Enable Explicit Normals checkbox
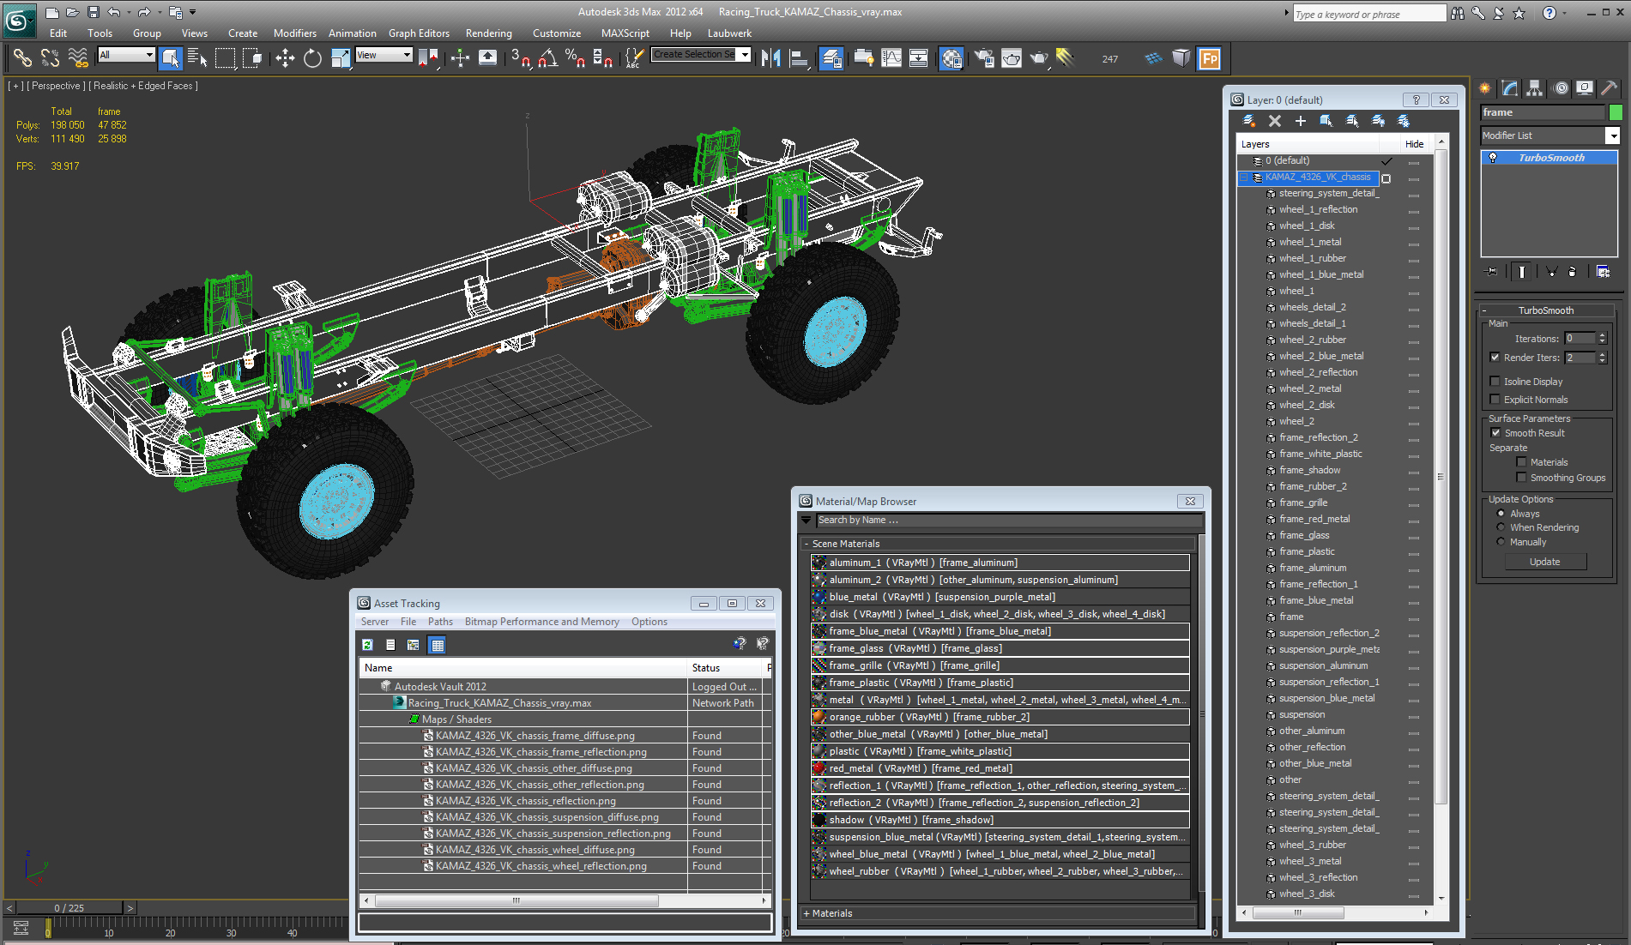1631x945 pixels. pyautogui.click(x=1495, y=400)
